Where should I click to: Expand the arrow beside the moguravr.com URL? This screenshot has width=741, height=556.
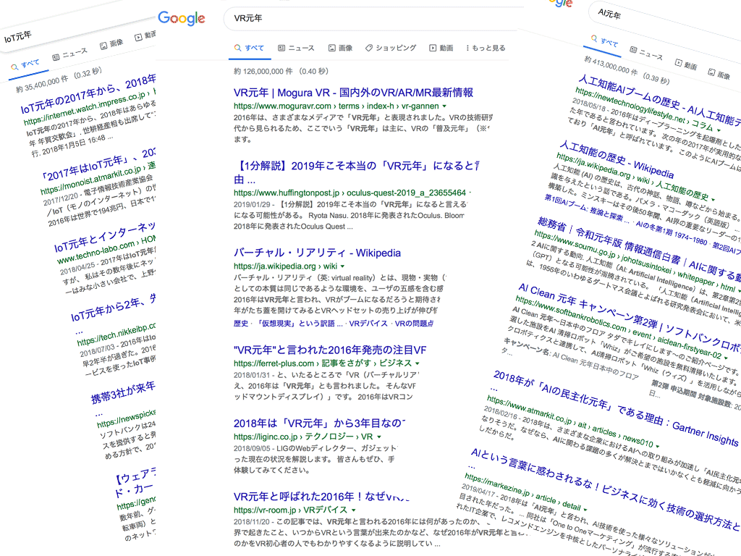coord(444,106)
